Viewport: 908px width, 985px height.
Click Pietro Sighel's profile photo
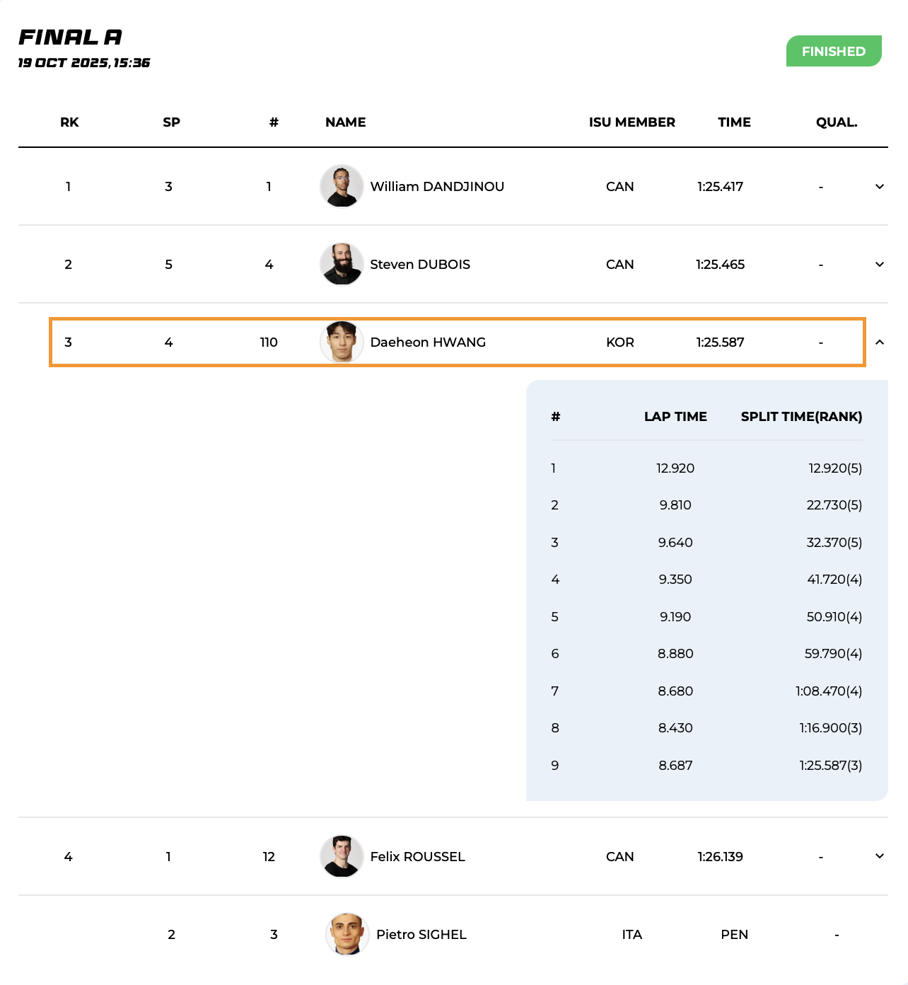coord(347,934)
